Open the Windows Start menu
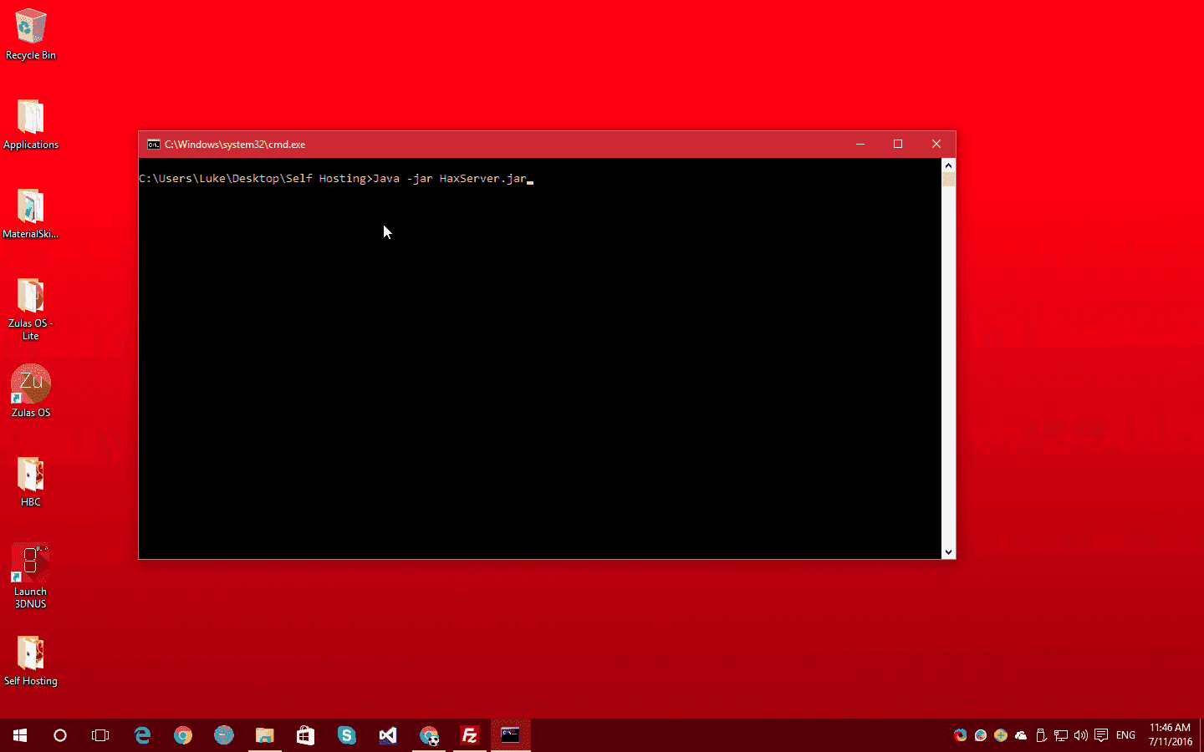Image resolution: width=1204 pixels, height=752 pixels. 20,735
